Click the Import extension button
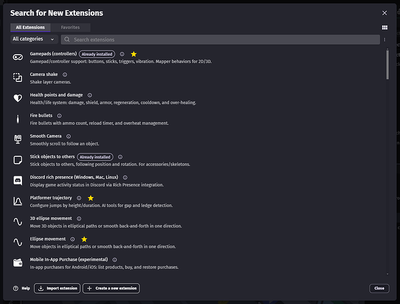 (x=57, y=288)
